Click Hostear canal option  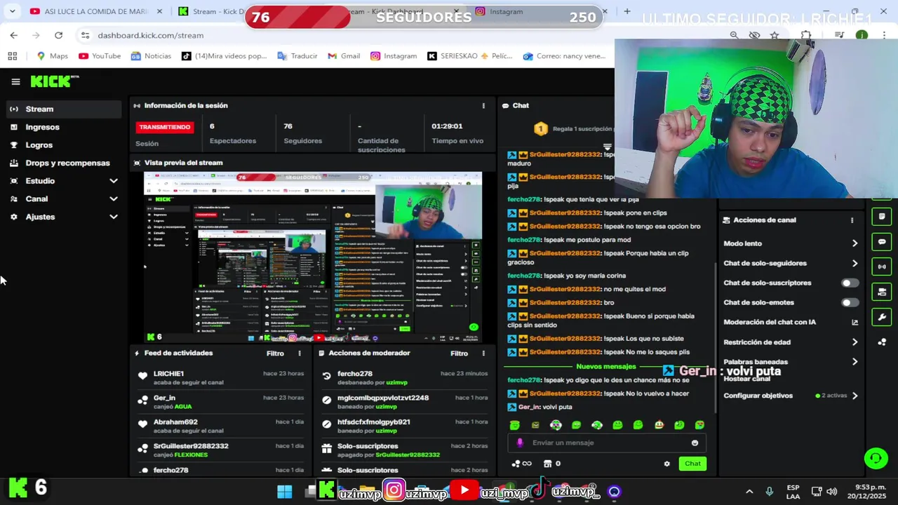click(x=746, y=379)
